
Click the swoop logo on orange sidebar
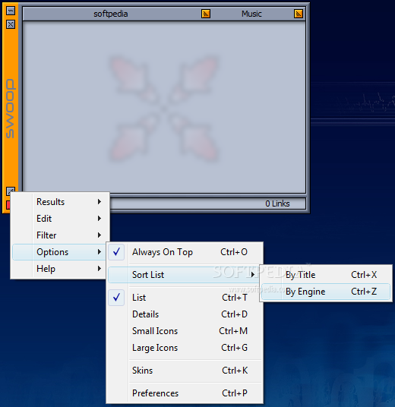point(11,109)
